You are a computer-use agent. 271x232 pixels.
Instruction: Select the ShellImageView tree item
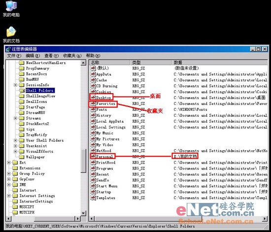click(40, 96)
